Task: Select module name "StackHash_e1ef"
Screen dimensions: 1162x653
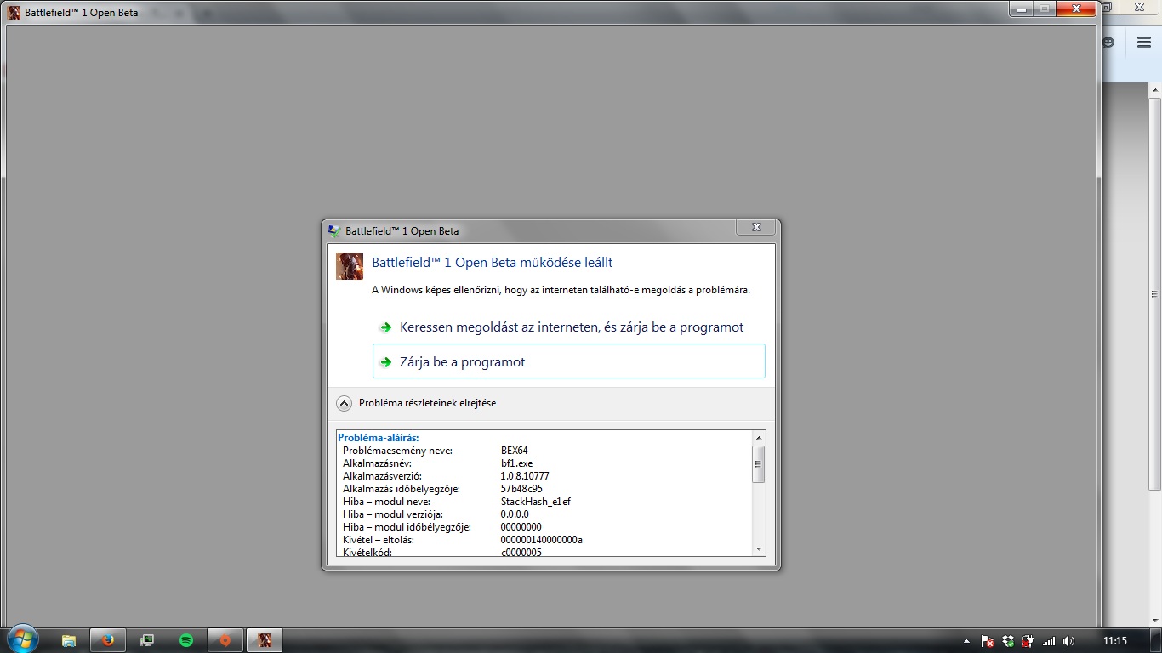Action: click(x=535, y=502)
